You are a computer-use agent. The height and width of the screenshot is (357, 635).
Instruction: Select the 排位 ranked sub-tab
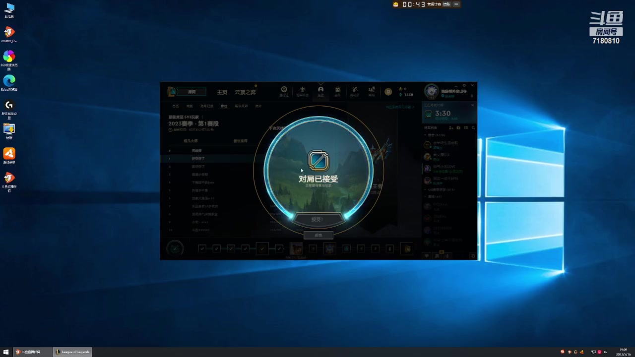(x=224, y=106)
